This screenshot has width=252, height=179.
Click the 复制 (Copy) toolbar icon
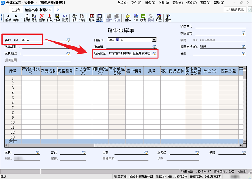pos(34,18)
